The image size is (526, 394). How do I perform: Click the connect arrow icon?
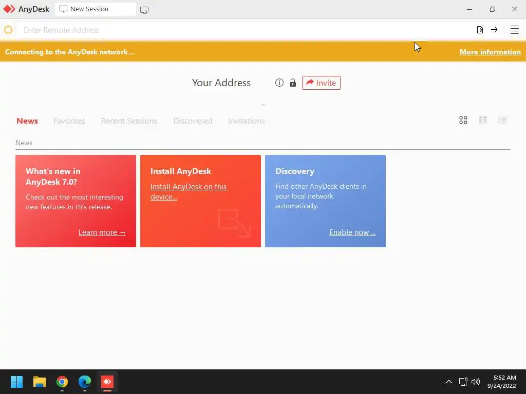tap(494, 30)
